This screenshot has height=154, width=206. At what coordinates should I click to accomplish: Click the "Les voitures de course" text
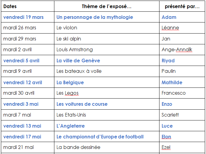point(82,104)
